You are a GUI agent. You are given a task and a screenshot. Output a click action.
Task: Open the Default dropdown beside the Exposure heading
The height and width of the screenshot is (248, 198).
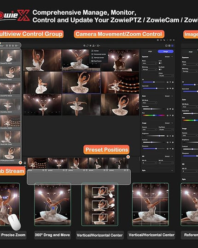point(169,57)
